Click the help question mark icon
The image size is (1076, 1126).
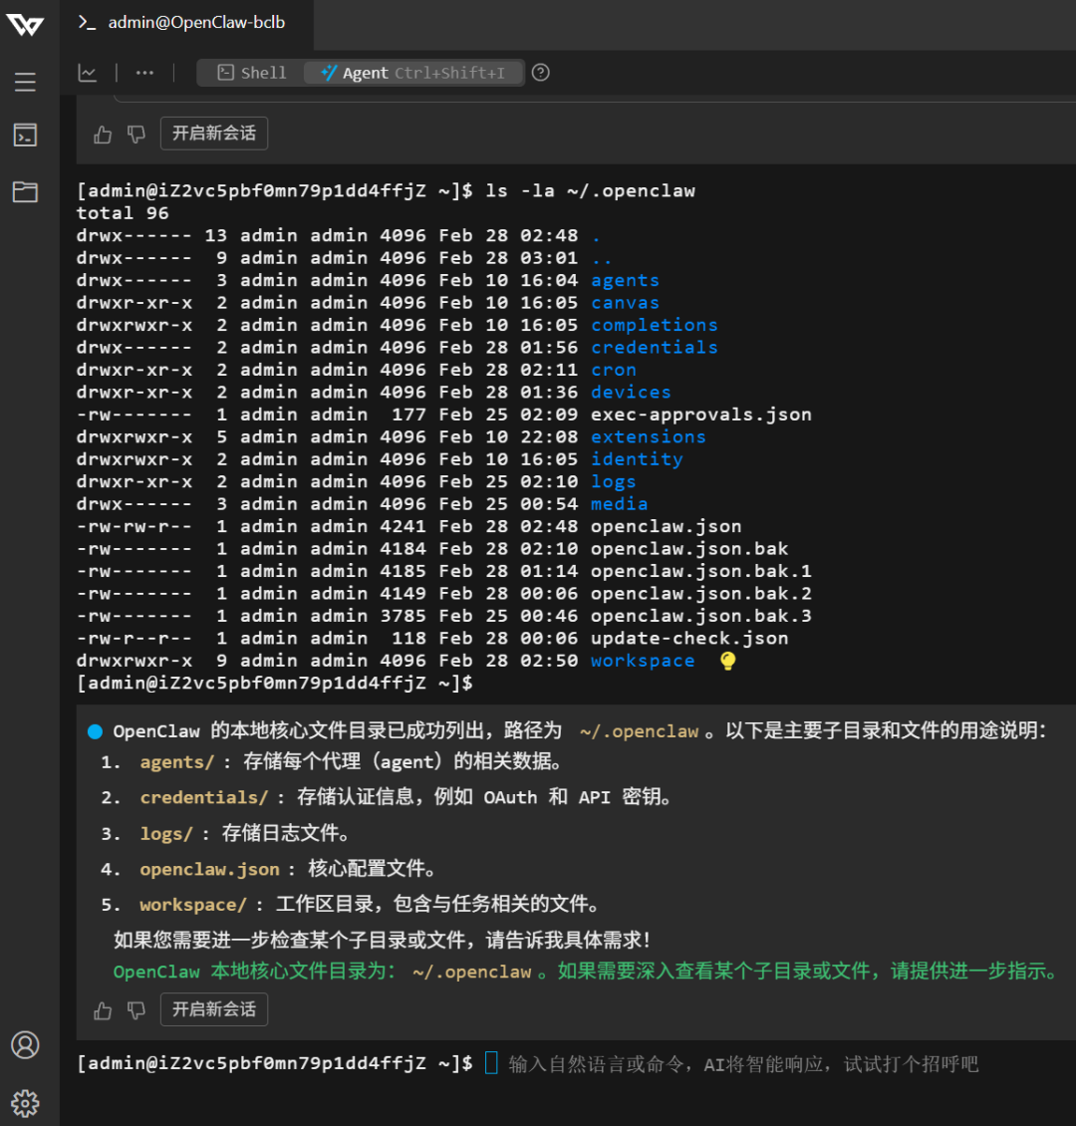tap(541, 73)
